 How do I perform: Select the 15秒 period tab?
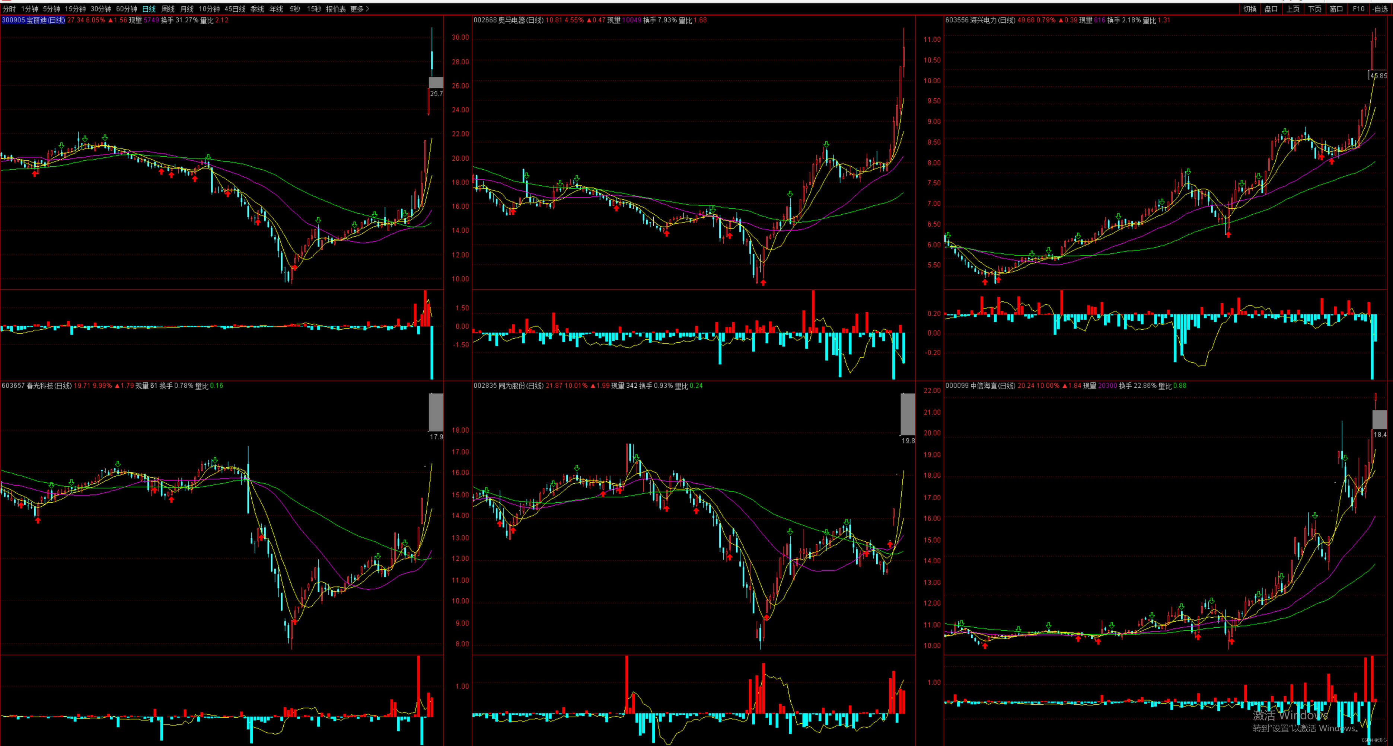pos(314,9)
